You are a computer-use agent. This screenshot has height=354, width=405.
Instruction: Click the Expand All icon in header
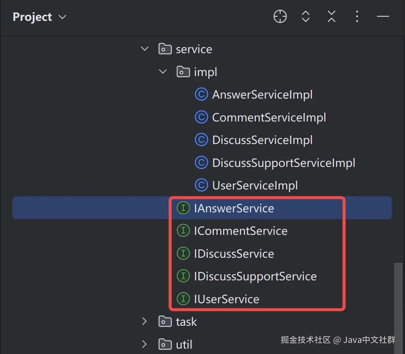pos(306,16)
